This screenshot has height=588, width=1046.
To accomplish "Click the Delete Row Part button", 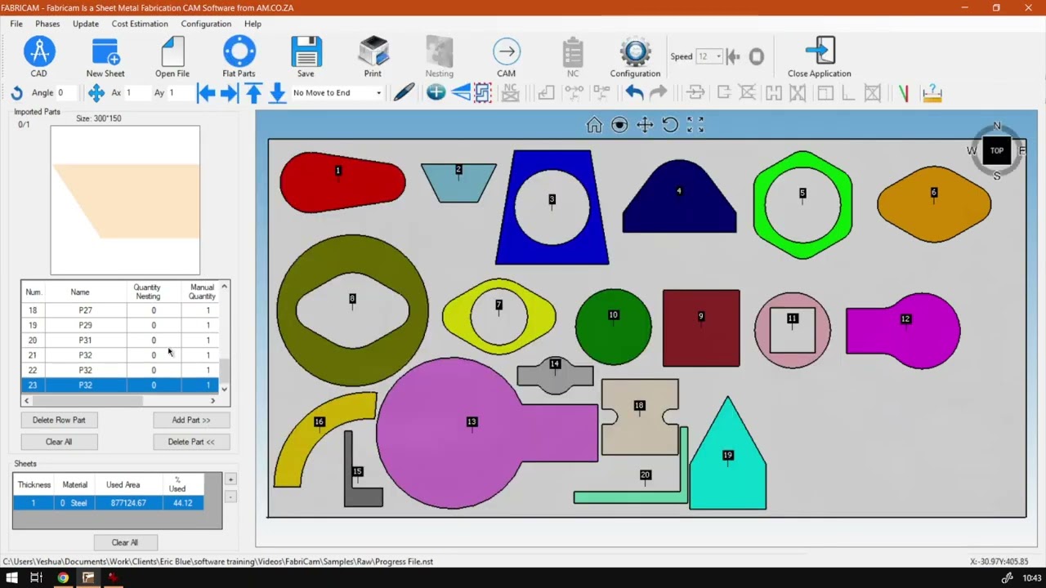I will (x=59, y=420).
